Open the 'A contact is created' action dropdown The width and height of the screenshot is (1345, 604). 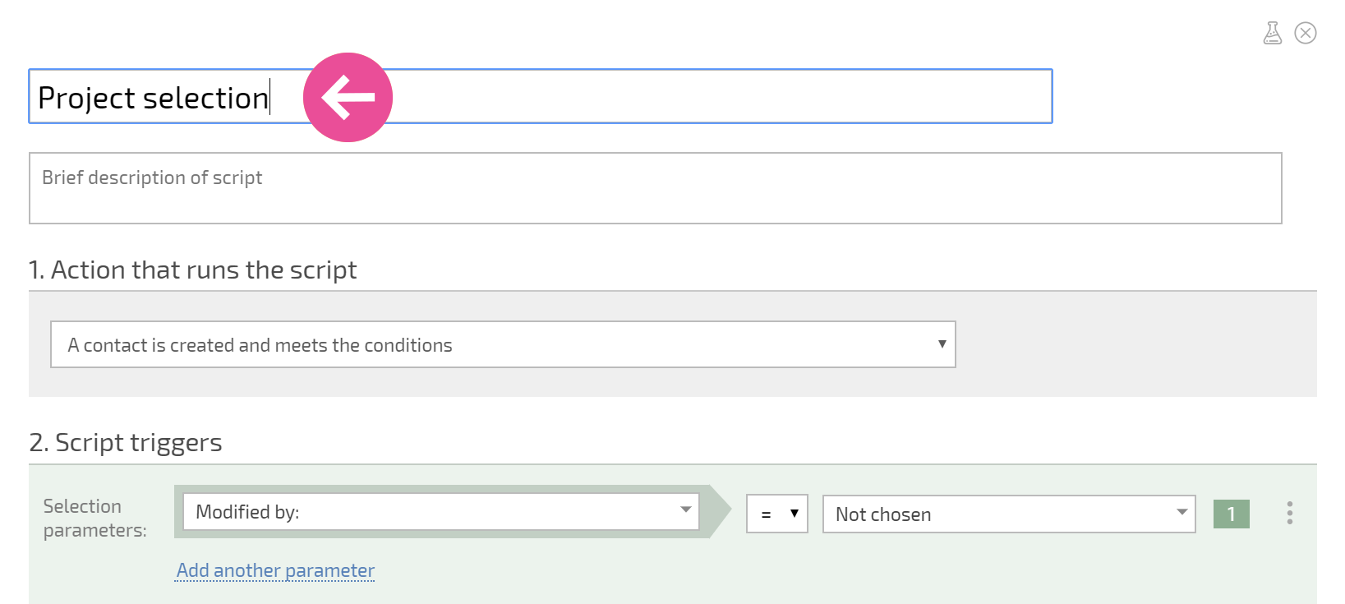coord(503,344)
